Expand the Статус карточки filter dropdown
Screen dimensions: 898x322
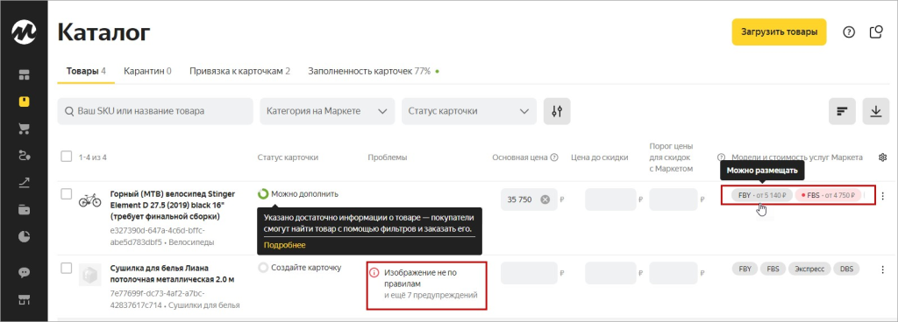pyautogui.click(x=469, y=111)
